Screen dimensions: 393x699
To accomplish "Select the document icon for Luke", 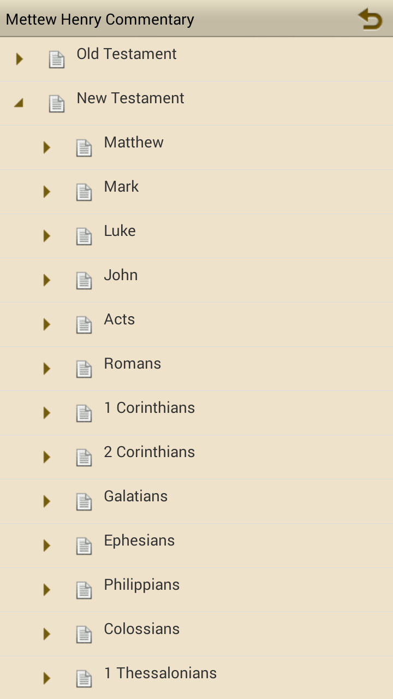I will [84, 235].
